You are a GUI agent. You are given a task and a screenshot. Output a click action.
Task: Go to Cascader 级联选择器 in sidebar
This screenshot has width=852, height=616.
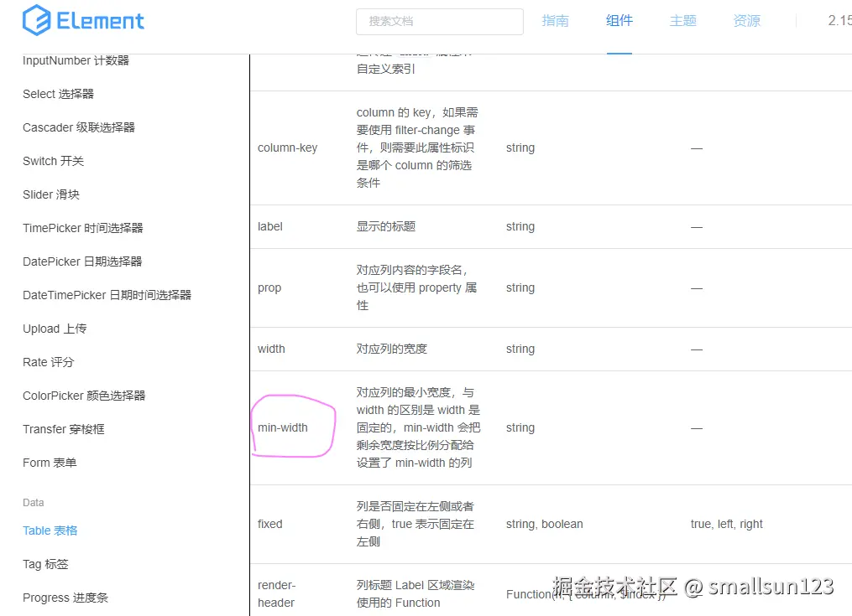79,127
